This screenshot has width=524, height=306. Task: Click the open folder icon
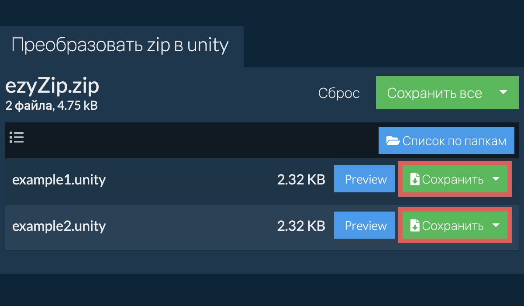tap(393, 141)
